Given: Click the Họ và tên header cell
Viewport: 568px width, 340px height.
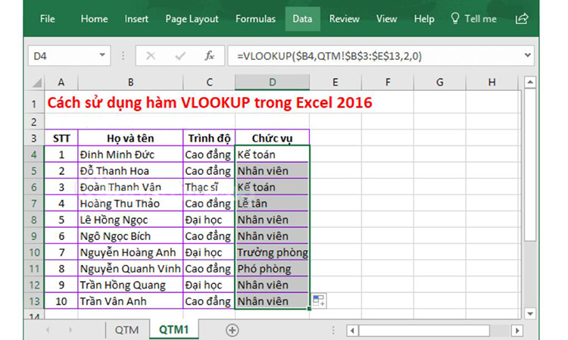Looking at the screenshot, I should pyautogui.click(x=130, y=139).
